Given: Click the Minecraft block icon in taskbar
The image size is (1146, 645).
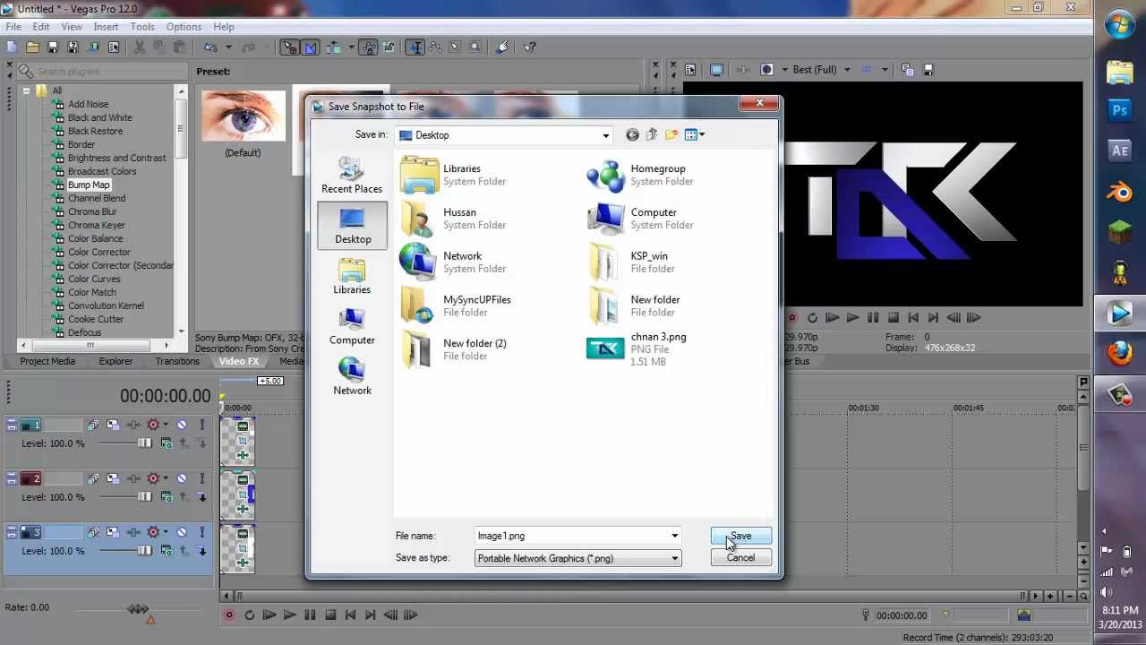Looking at the screenshot, I should click(x=1120, y=232).
